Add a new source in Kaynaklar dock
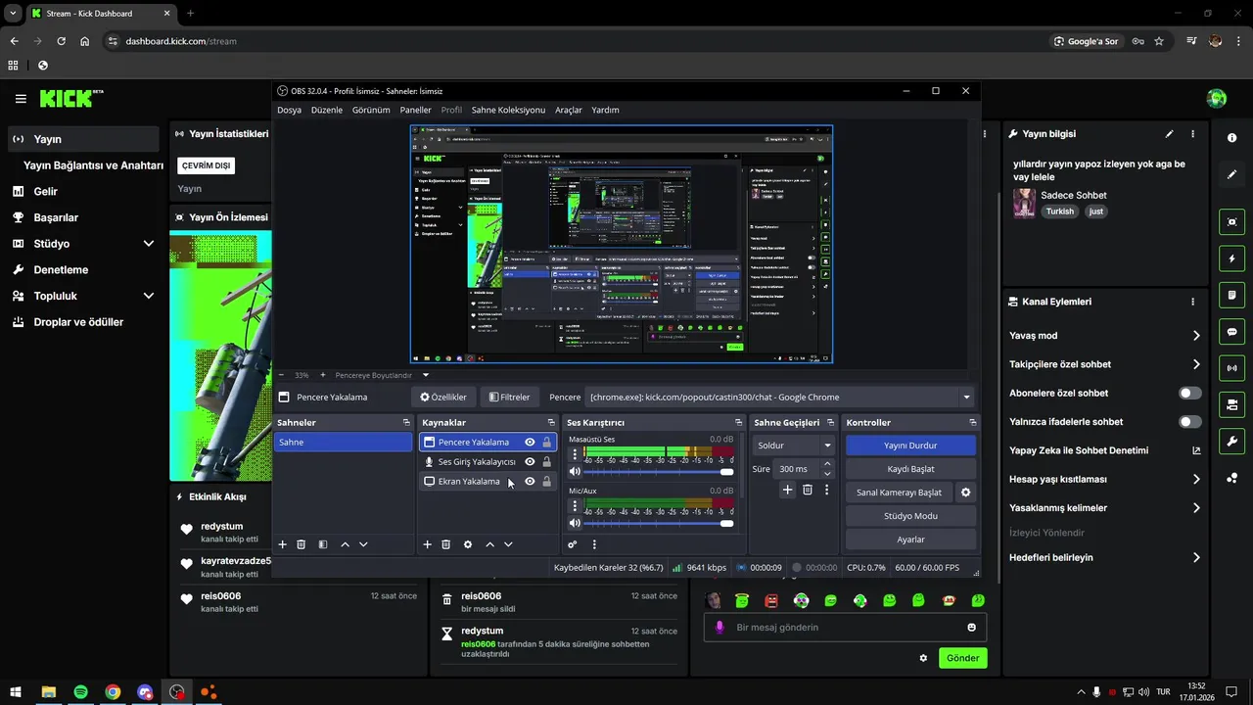Viewport: 1253px width, 705px height. (427, 544)
